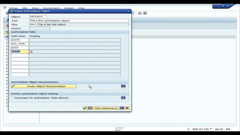Select the highlighted CLASS field name entry
The width and height of the screenshot is (240, 135).
(20, 51)
